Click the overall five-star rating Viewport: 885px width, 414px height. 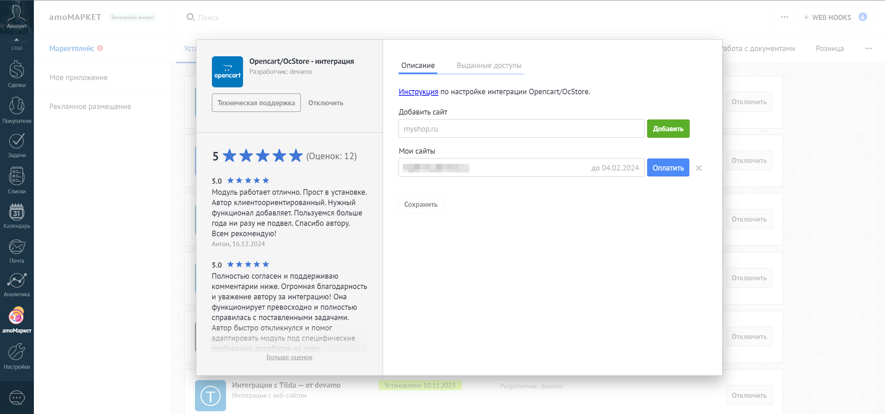click(x=263, y=156)
